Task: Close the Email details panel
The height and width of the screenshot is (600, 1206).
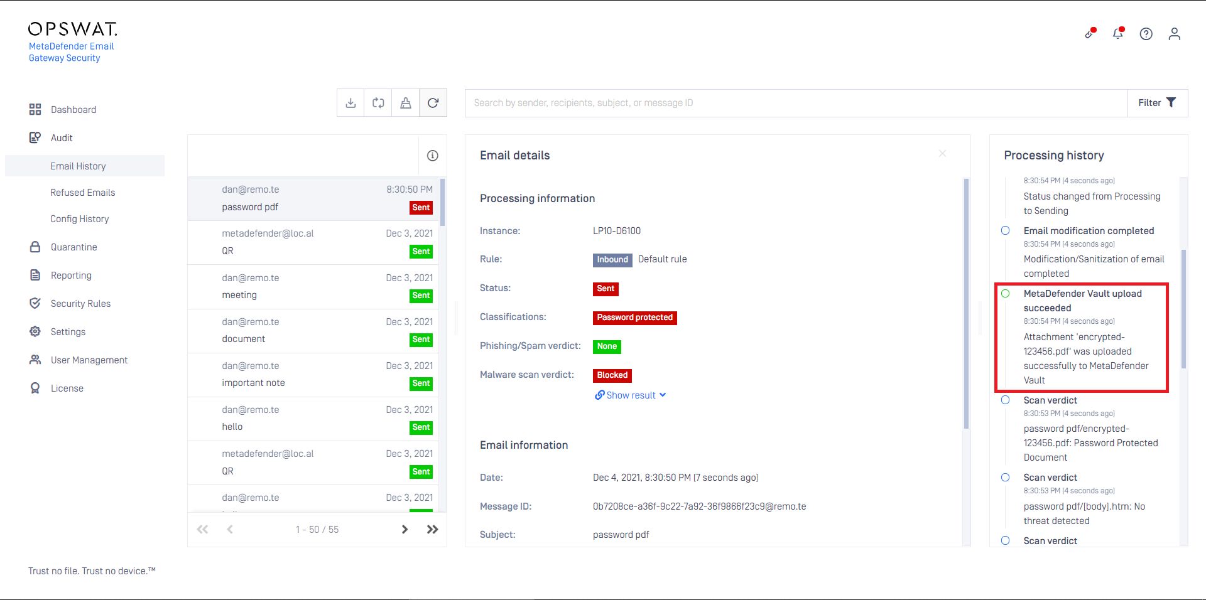Action: [x=942, y=153]
